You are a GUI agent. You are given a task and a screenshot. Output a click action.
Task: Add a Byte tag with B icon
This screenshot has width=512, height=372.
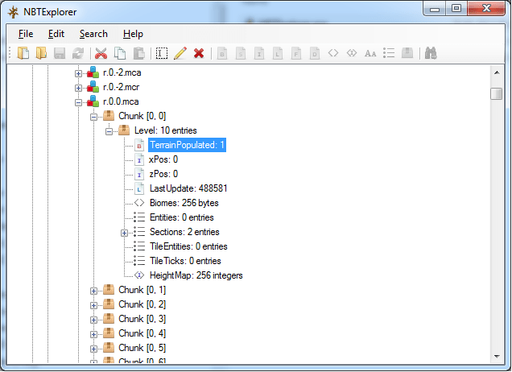(x=222, y=53)
